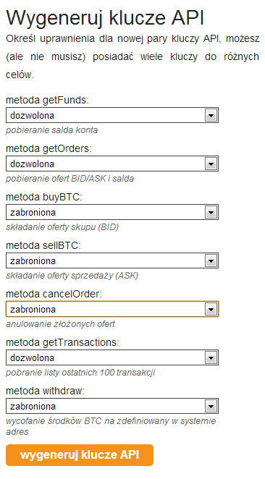Image resolution: width=265 pixels, height=479 pixels.
Task: Click the 'metoda cancelOrder:' label text
Action: coord(54,294)
